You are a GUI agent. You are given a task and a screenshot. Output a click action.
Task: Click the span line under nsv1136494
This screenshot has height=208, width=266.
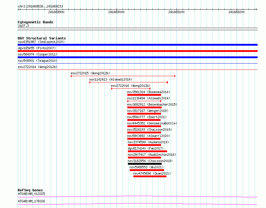(144, 101)
